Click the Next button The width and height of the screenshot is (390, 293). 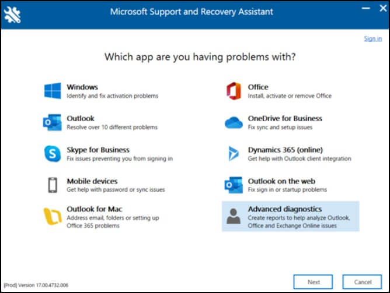pyautogui.click(x=313, y=282)
